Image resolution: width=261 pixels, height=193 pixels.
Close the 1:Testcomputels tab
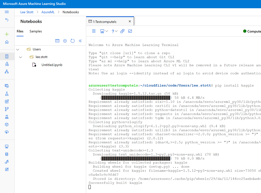(x=130, y=21)
